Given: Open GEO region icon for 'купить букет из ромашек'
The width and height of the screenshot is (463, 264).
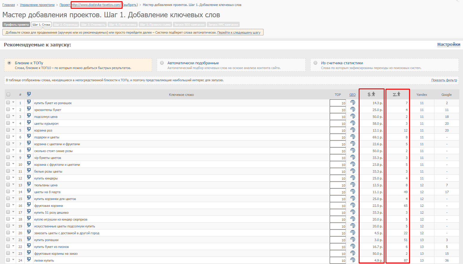Looking at the screenshot, I should pos(353,102).
